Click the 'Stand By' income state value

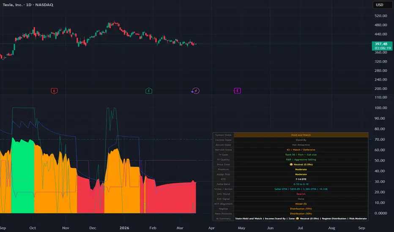301,140
